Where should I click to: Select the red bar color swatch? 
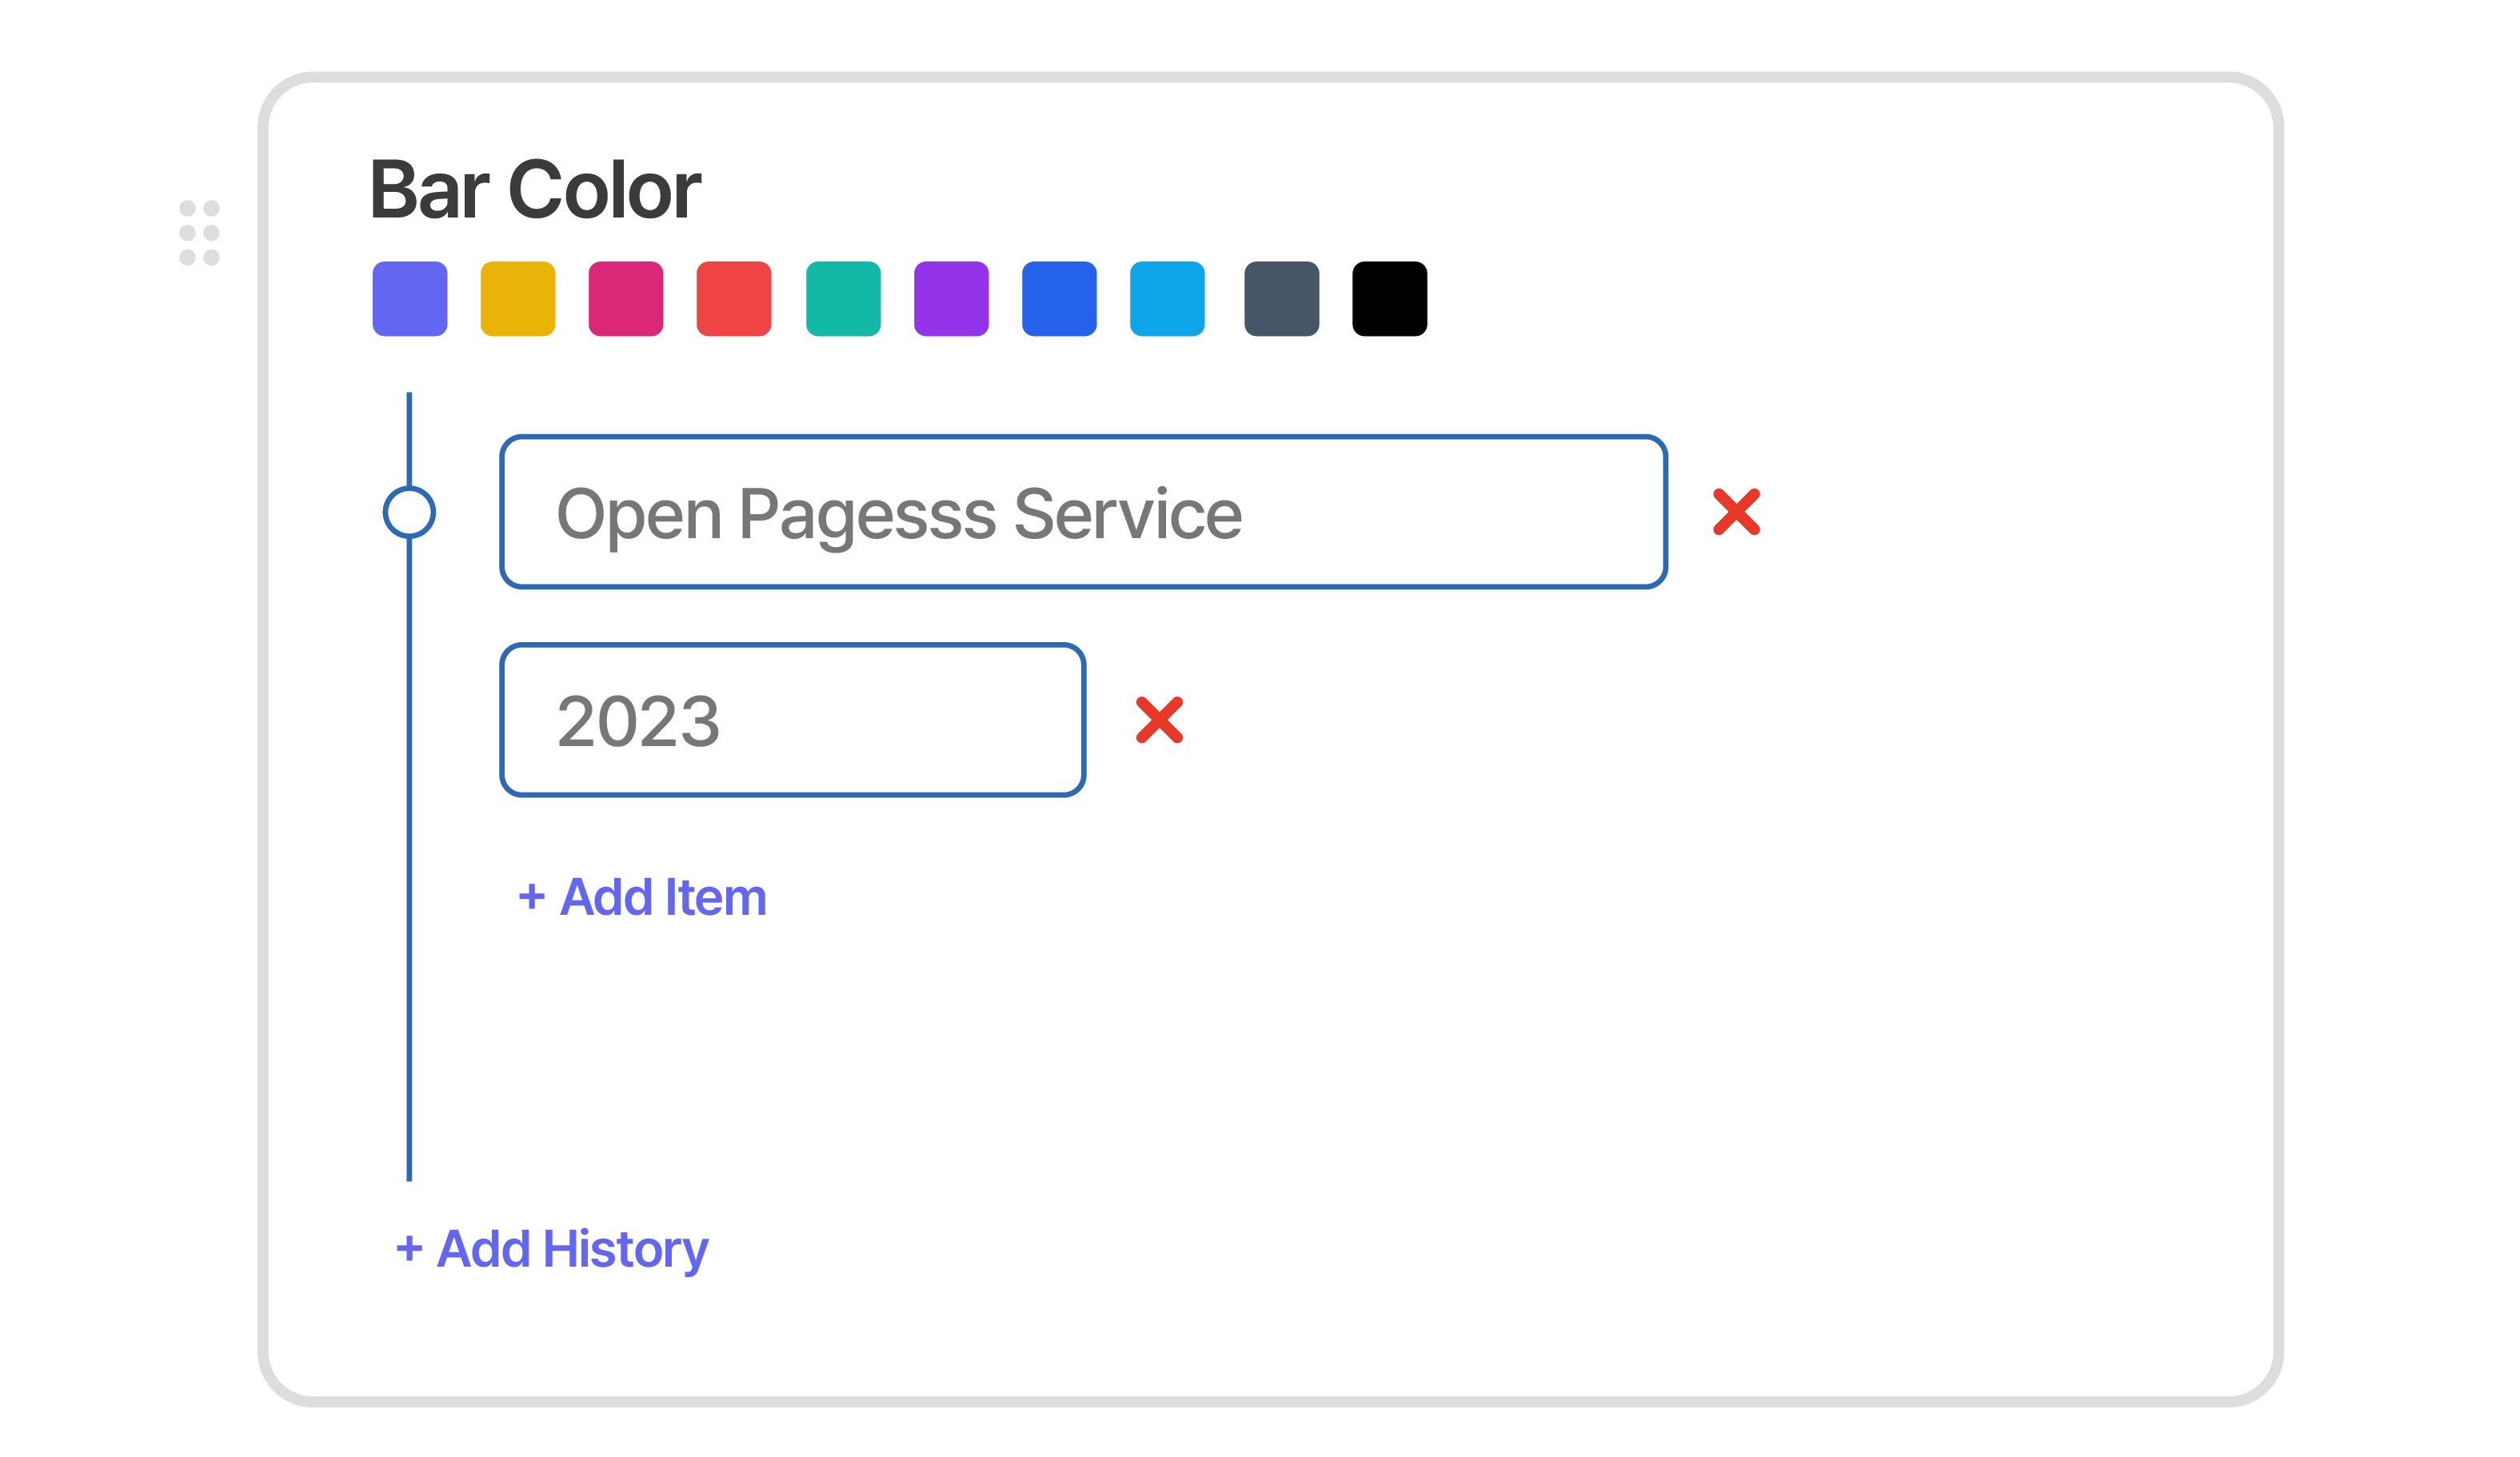click(734, 299)
